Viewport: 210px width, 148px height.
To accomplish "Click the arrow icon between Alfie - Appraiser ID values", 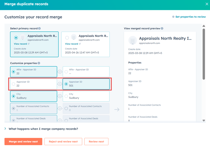I will 60,72.
